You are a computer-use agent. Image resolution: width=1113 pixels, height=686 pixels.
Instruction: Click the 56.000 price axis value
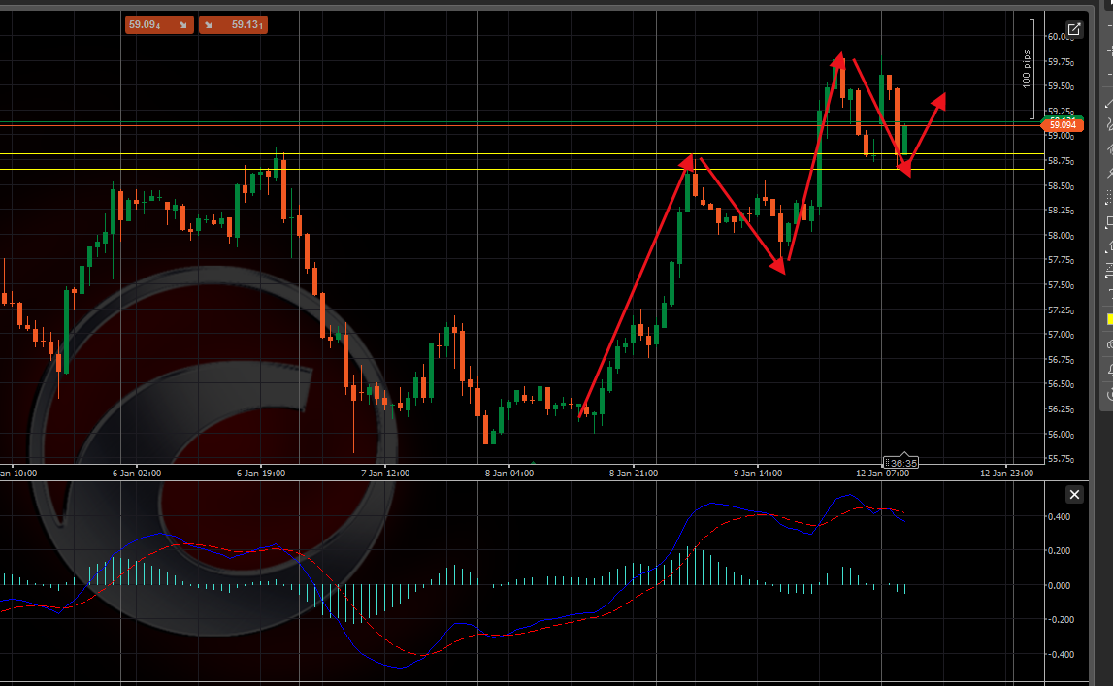[1061, 435]
